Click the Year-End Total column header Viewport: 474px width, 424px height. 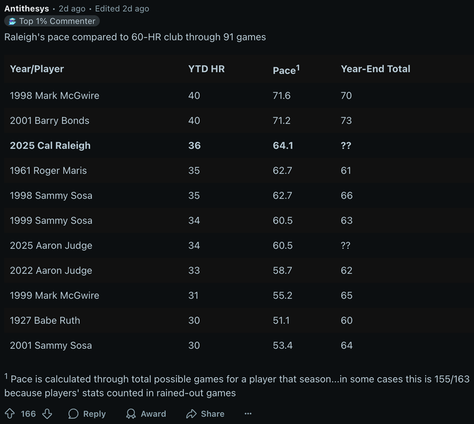[375, 69]
